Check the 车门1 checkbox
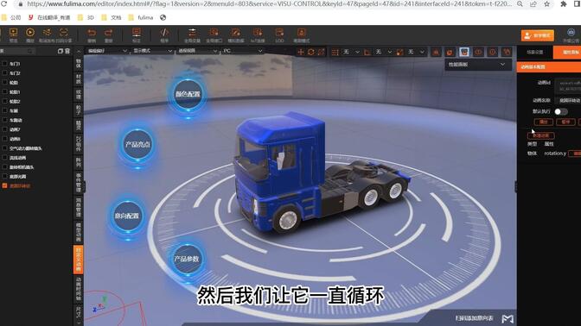Viewport: 581px width, 326px height. (5, 64)
